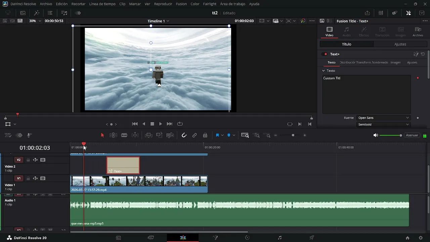Switch to the Ajustes inspector tab
The height and width of the screenshot is (242, 430).
tap(400, 44)
